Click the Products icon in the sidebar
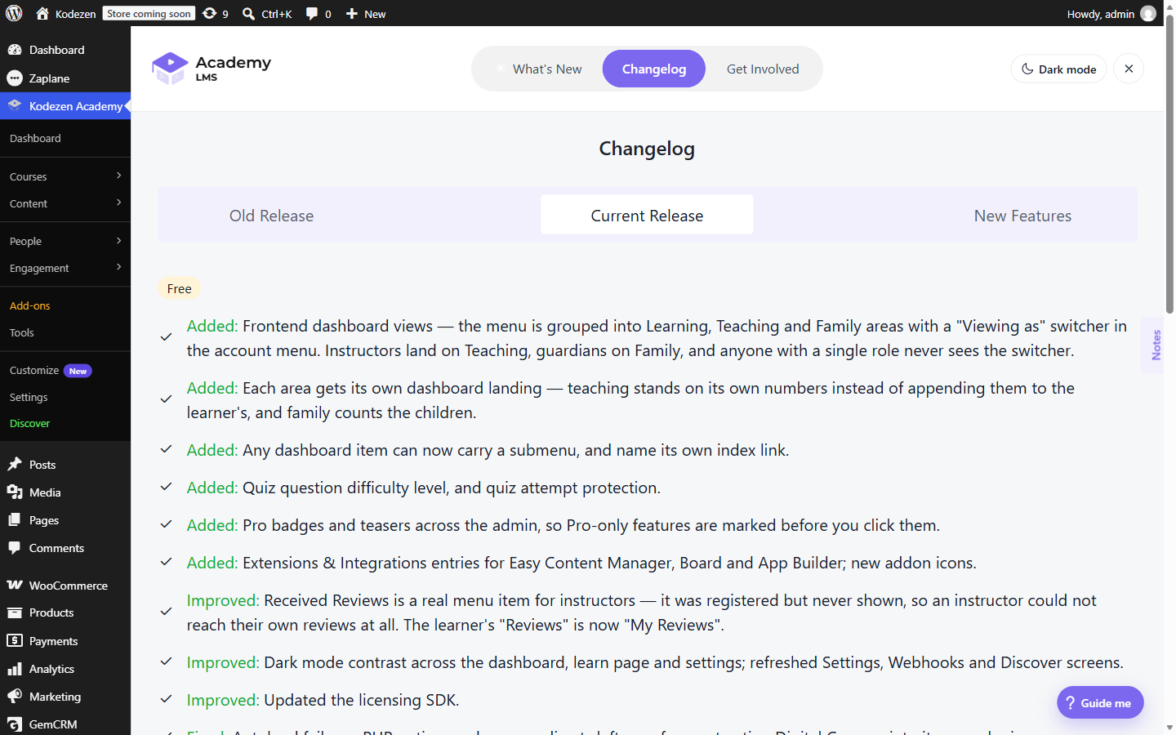 [15, 612]
